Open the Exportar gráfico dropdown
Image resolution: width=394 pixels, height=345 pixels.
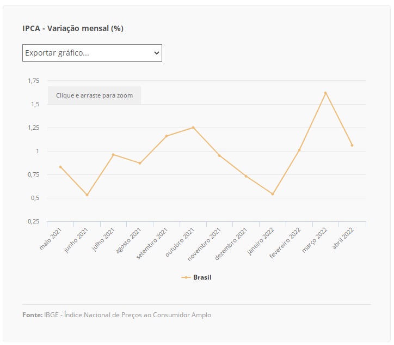(92, 53)
